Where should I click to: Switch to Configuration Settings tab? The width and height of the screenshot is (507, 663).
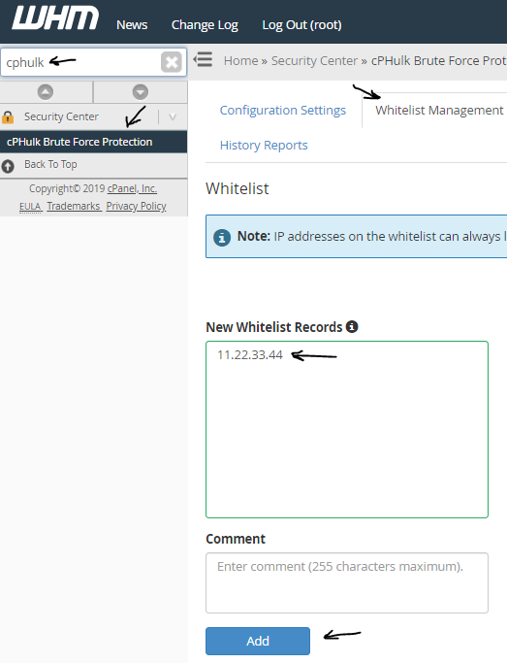coord(283,111)
